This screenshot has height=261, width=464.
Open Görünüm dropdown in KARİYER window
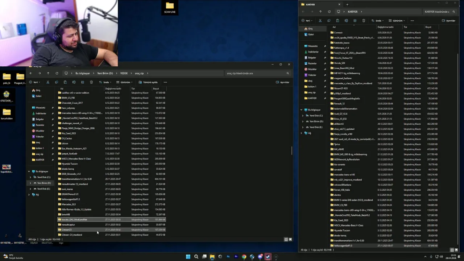397,21
